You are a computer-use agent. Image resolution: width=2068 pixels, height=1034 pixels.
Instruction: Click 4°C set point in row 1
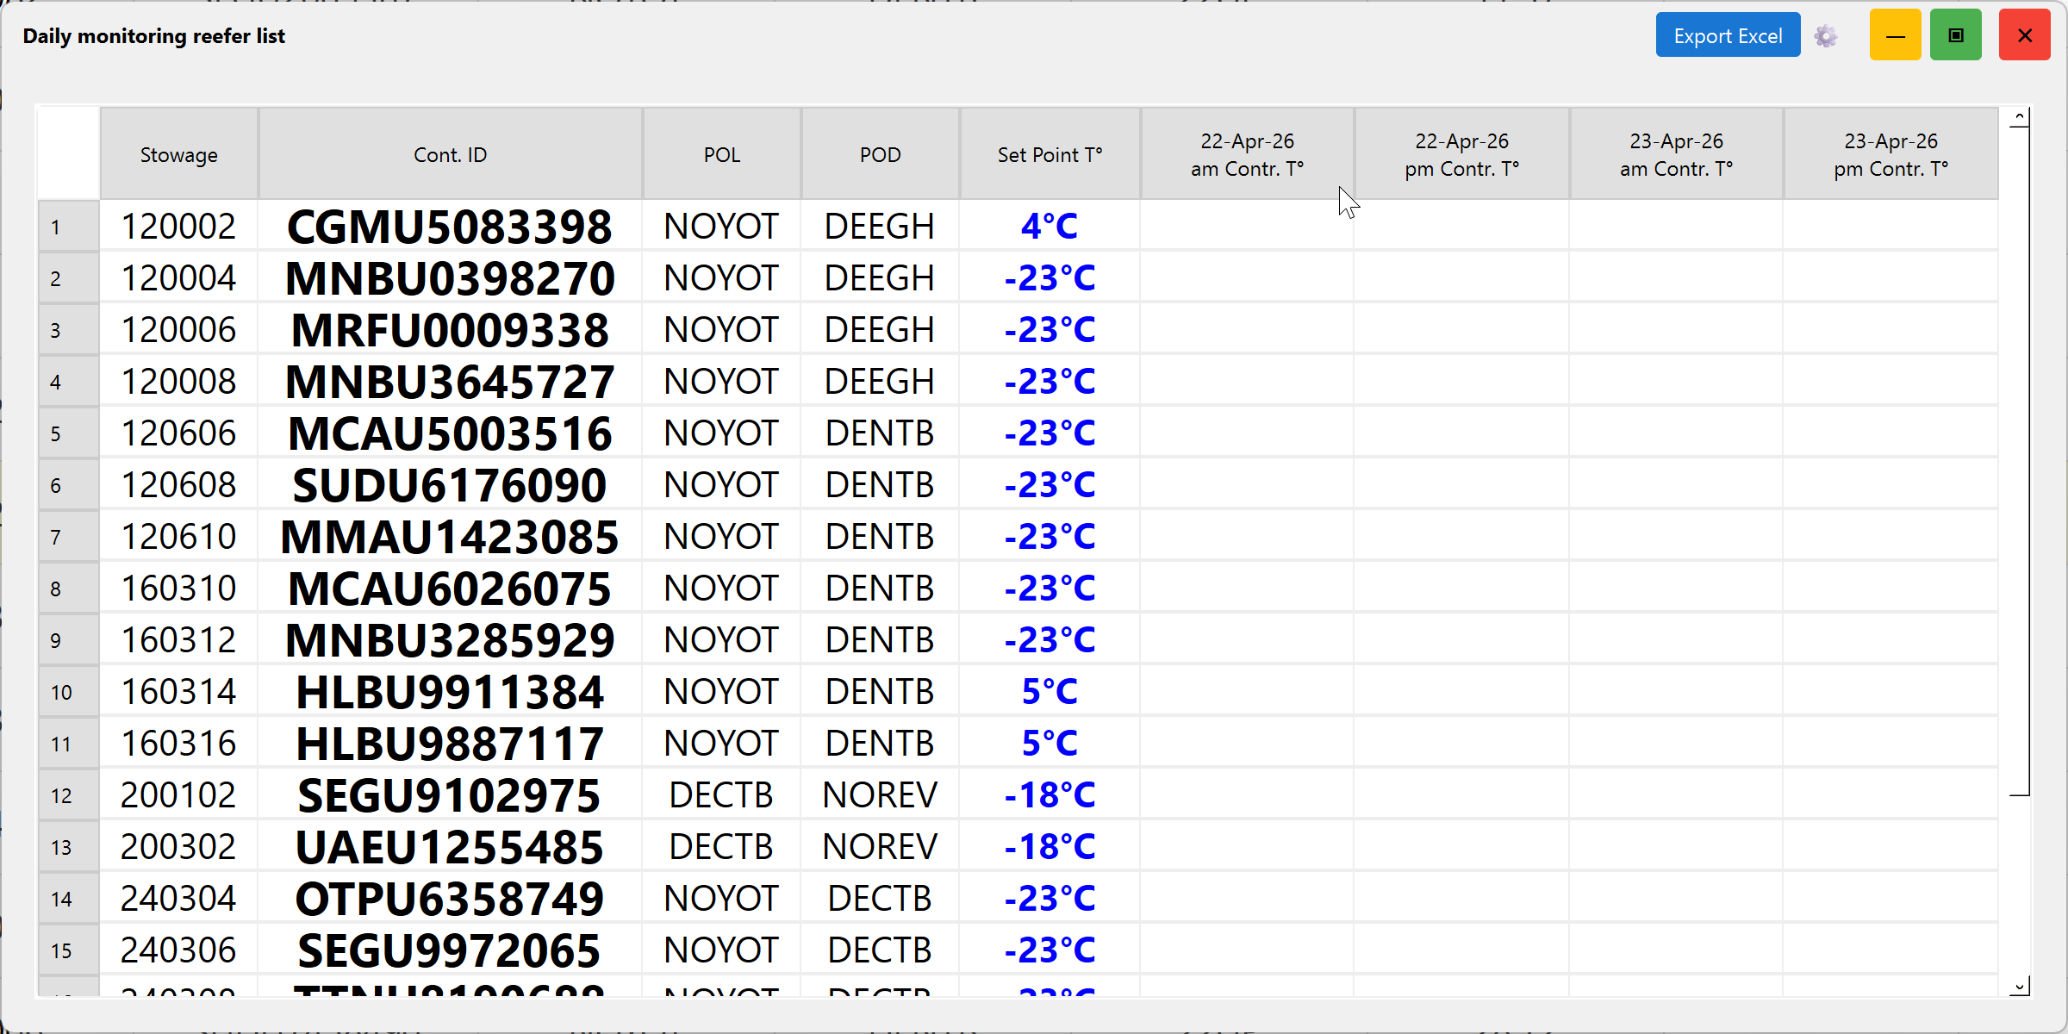click(x=1050, y=227)
